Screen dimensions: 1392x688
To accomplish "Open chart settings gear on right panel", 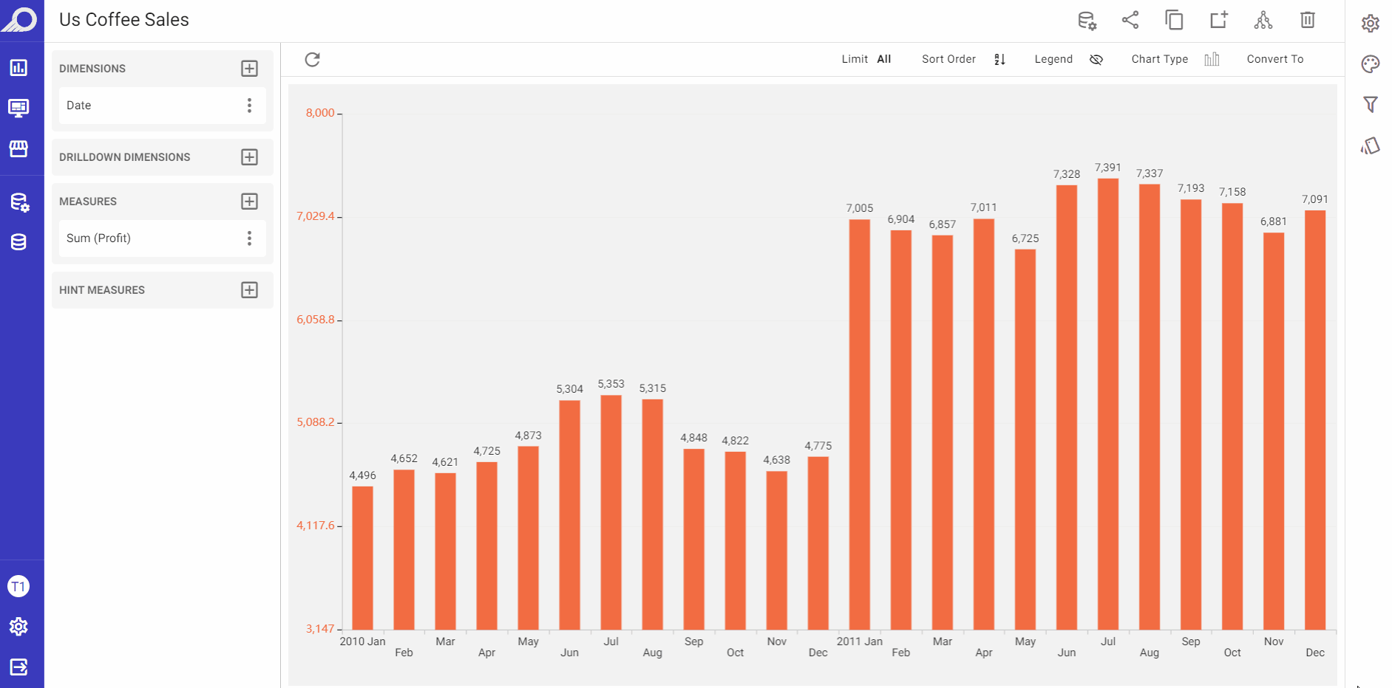I will tap(1371, 24).
